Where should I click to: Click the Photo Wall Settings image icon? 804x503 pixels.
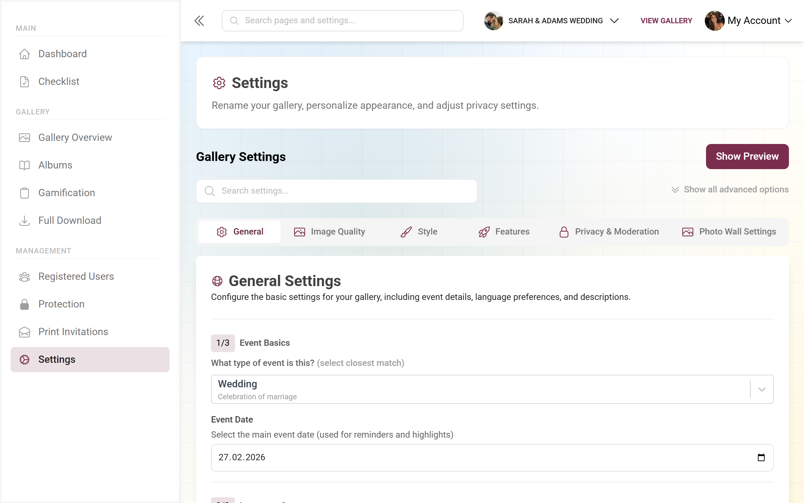click(688, 232)
